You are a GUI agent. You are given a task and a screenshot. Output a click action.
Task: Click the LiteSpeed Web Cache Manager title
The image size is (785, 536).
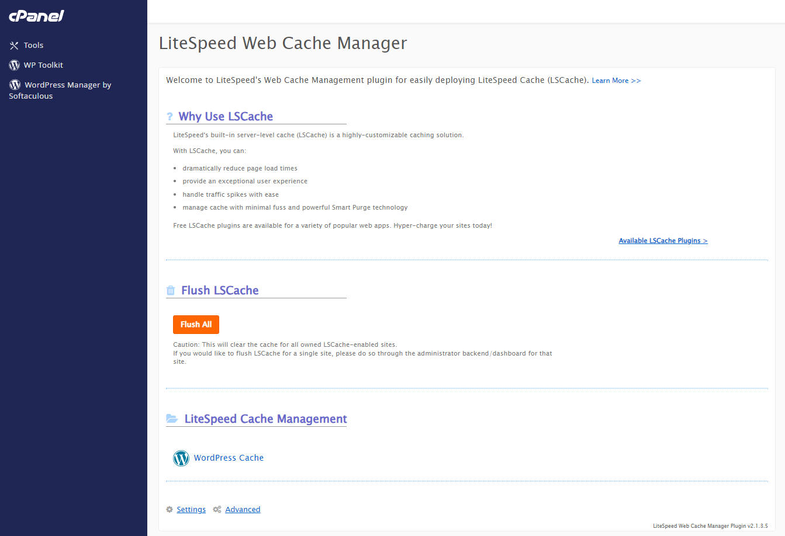coord(283,43)
